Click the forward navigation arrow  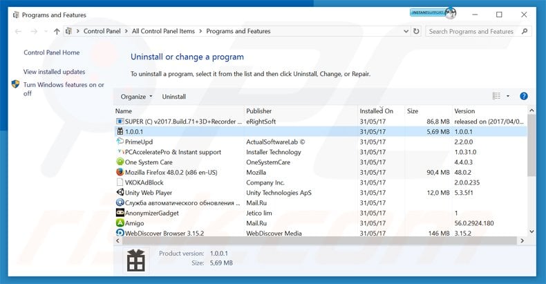coord(34,31)
